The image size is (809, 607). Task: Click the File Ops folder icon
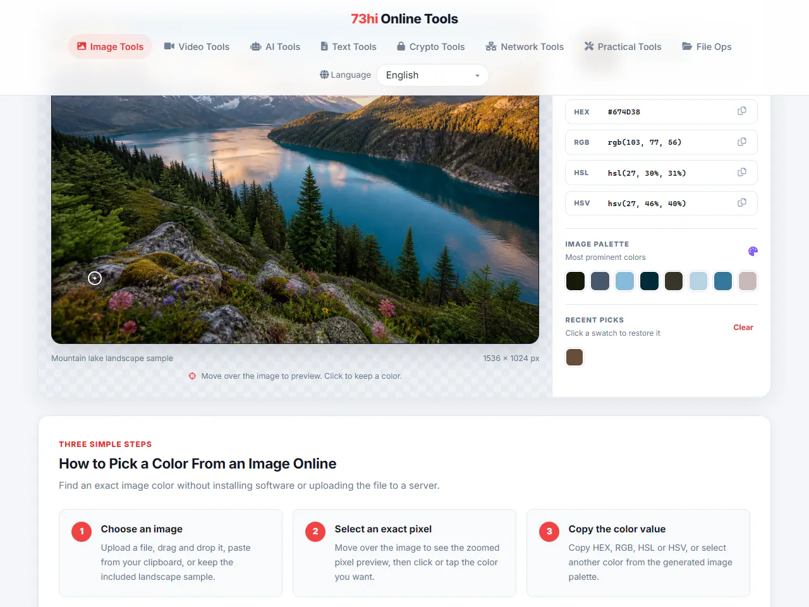pos(687,46)
